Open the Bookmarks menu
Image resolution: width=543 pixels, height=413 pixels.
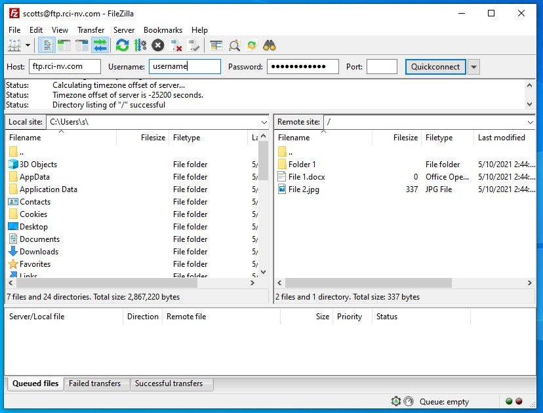[x=163, y=30]
